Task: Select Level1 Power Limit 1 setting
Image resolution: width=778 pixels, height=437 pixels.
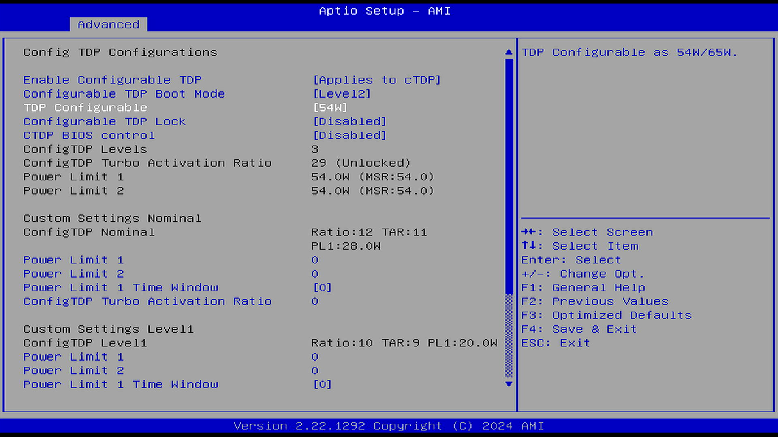Action: [73, 357]
